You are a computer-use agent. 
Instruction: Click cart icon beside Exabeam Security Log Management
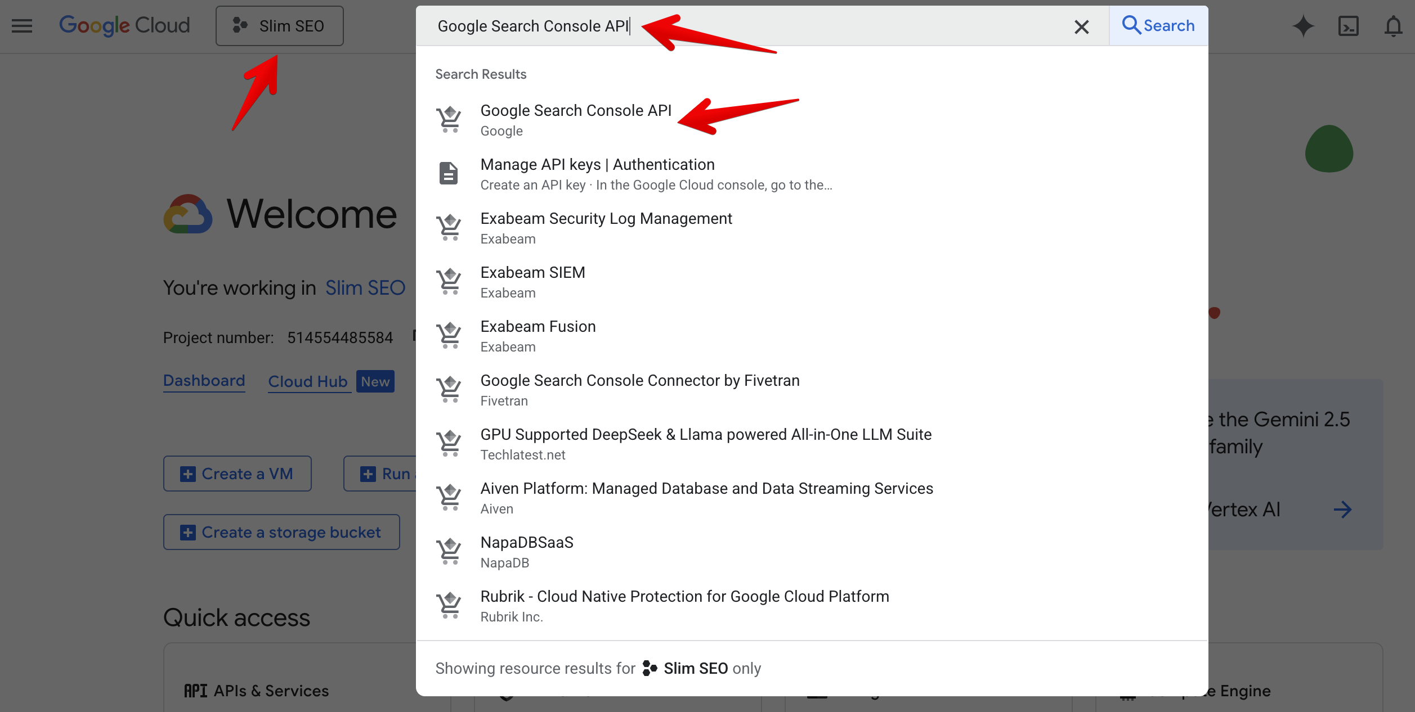pos(449,227)
